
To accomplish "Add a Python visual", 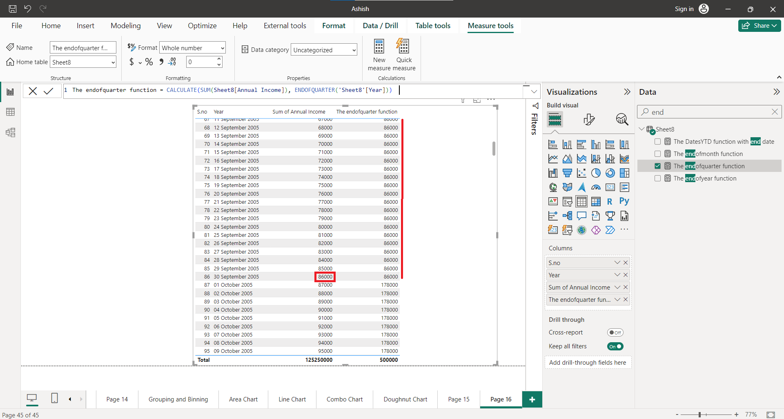I will click(624, 201).
